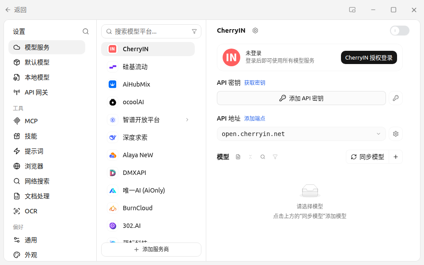Open 提示词 settings section
The height and width of the screenshot is (265, 424).
[x=47, y=151]
